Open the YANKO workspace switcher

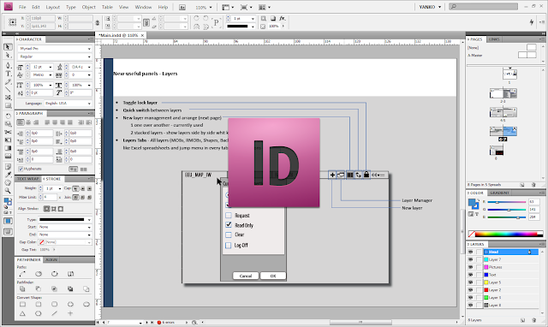(430, 7)
